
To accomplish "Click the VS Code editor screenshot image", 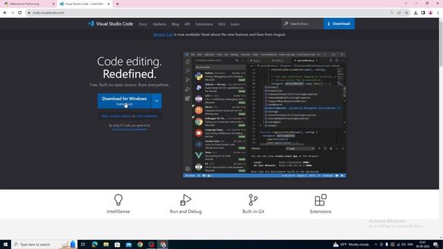I will 264,115.
